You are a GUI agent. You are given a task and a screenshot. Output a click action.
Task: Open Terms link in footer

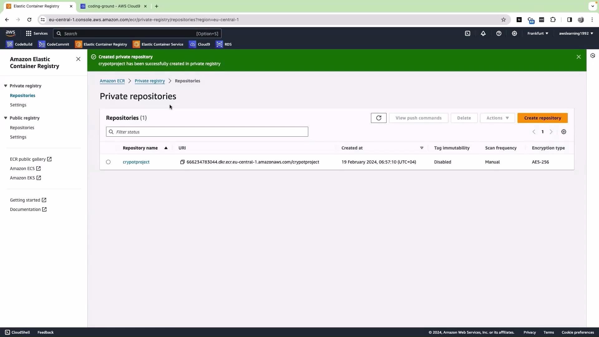(548, 332)
